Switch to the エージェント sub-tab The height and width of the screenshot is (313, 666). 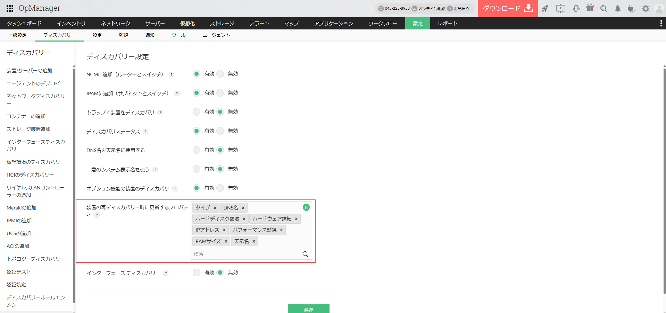point(216,35)
